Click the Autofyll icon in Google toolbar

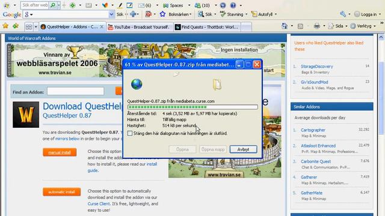254,14
